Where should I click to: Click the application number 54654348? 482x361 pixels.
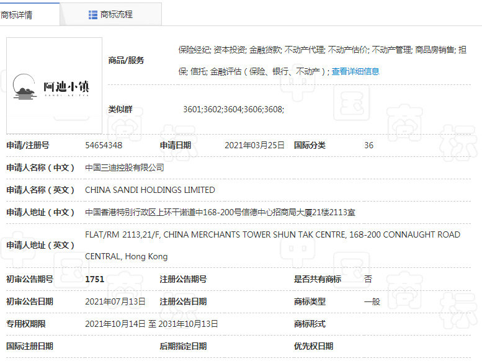click(104, 145)
